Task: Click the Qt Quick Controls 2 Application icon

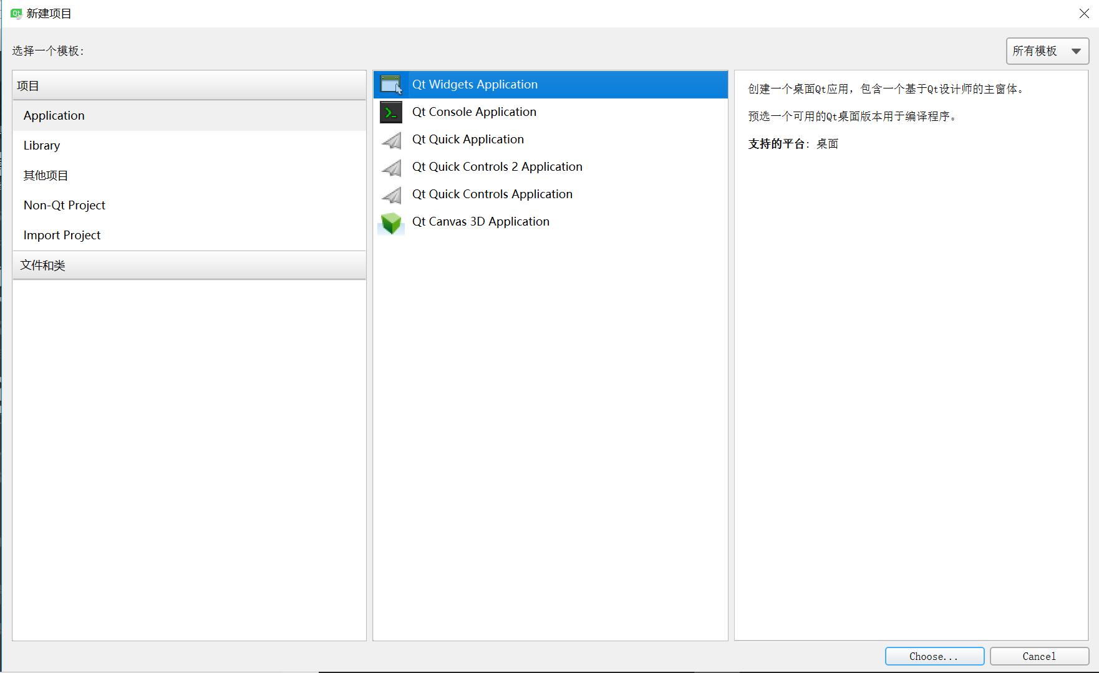Action: [x=391, y=168]
